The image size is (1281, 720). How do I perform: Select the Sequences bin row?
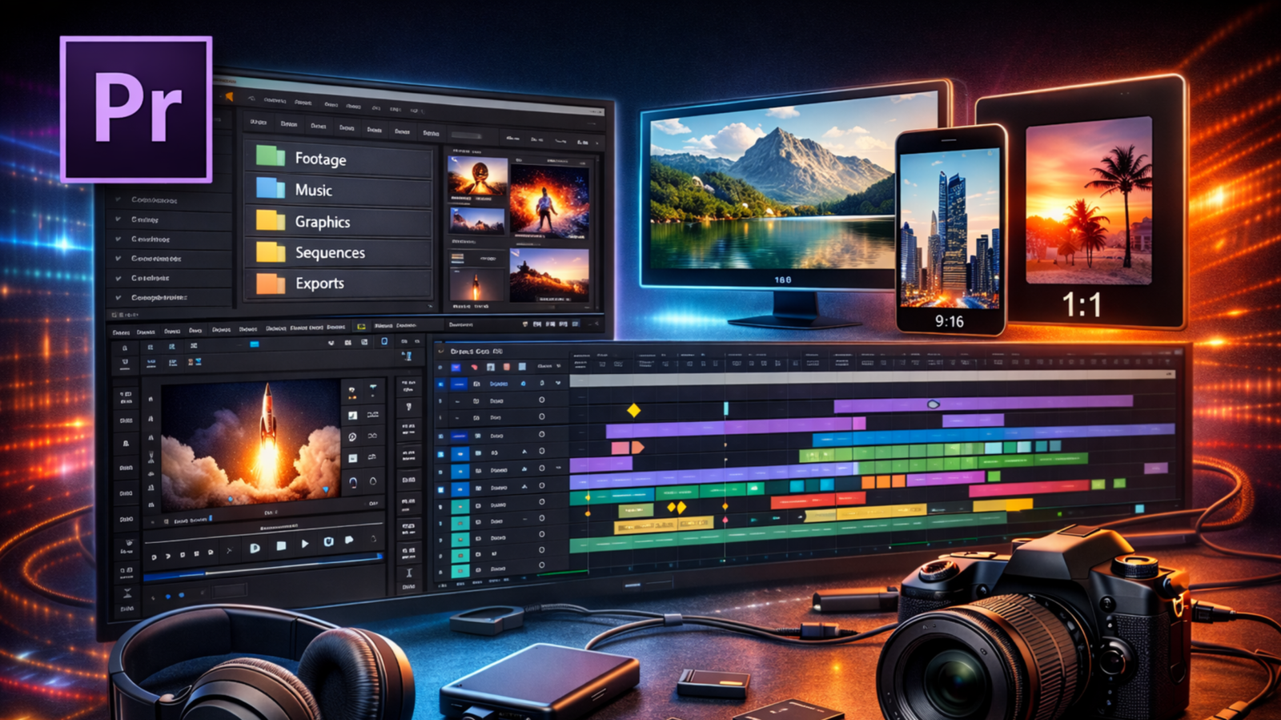[x=330, y=252]
